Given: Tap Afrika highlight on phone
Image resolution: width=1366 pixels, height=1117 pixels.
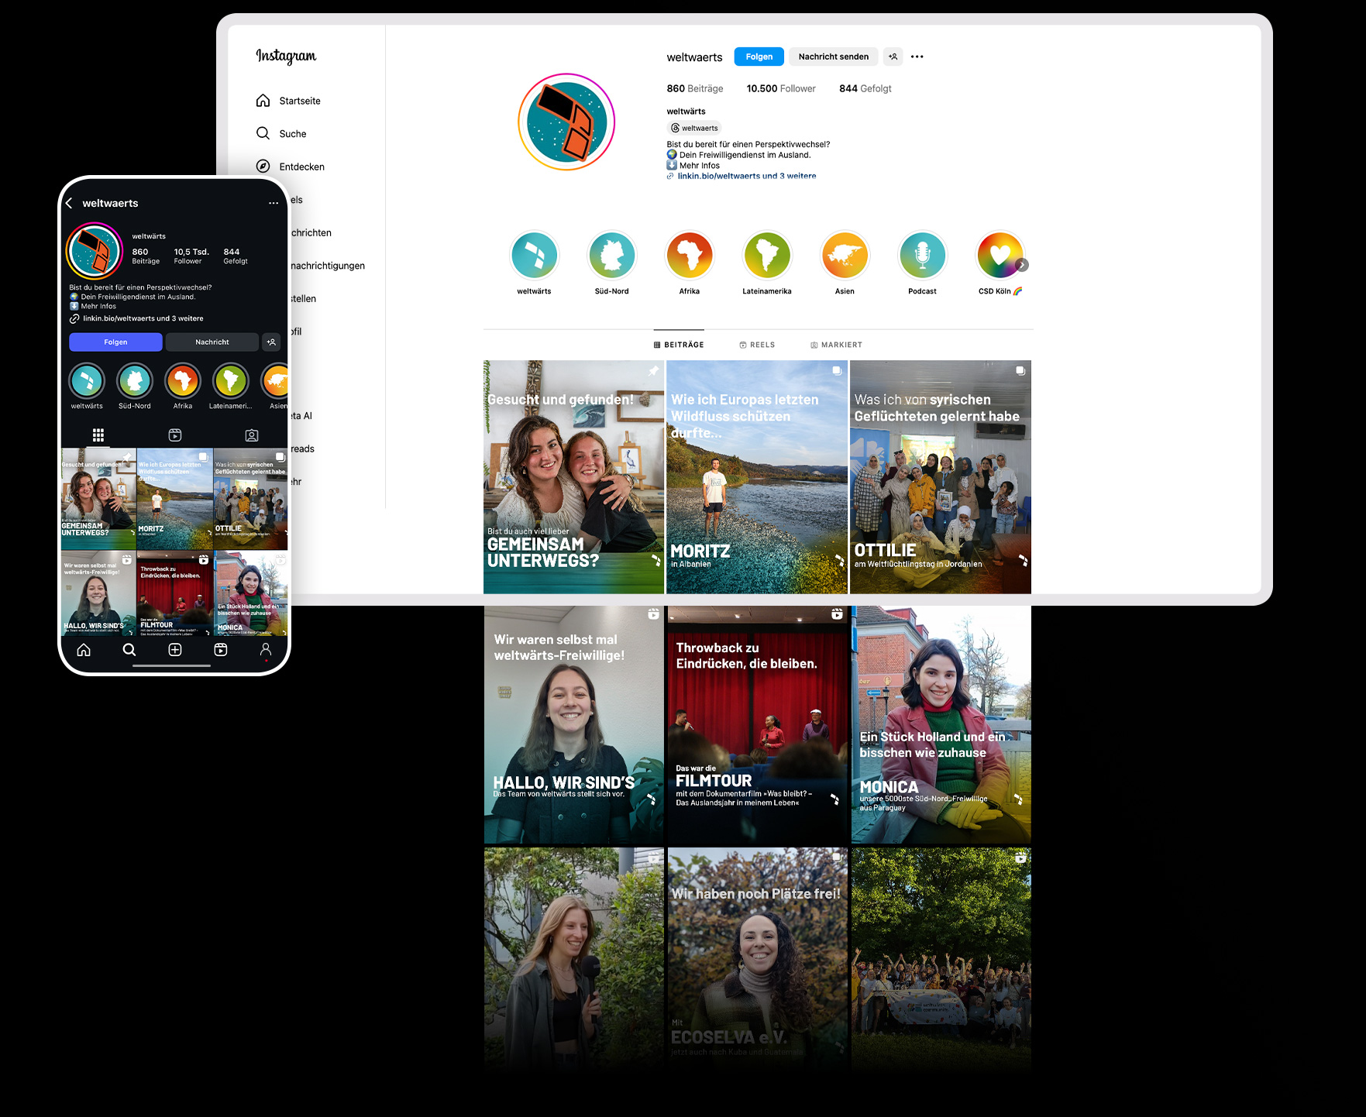Looking at the screenshot, I should pos(183,386).
